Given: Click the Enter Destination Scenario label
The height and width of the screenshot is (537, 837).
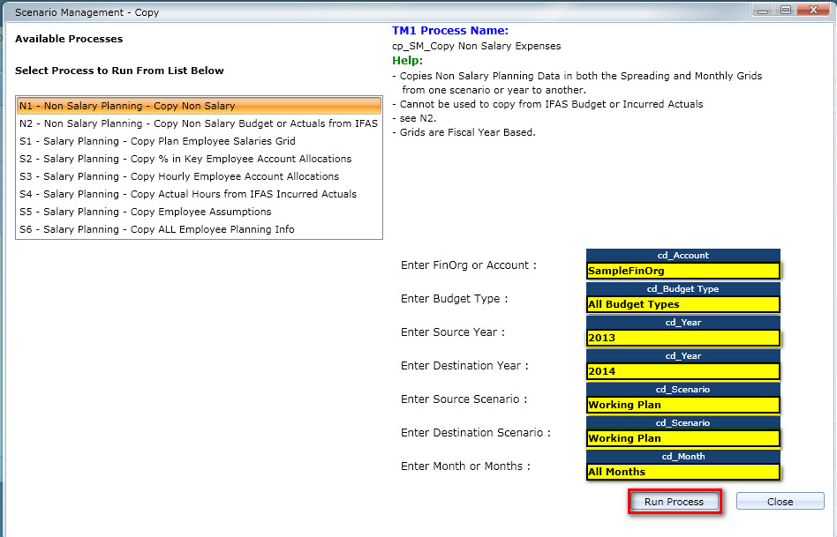Looking at the screenshot, I should click(x=476, y=432).
